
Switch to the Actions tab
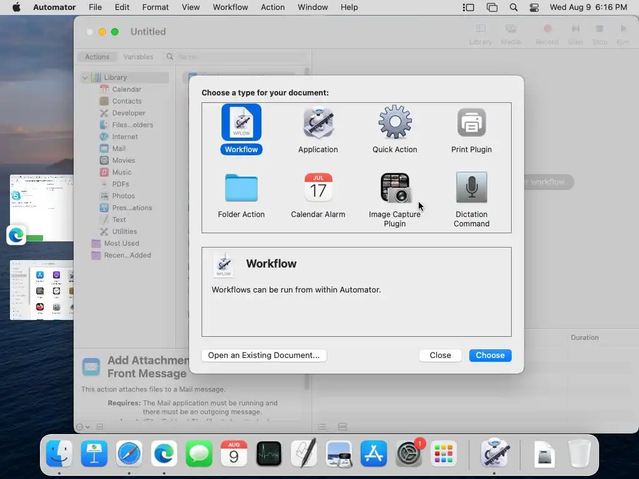[97, 57]
